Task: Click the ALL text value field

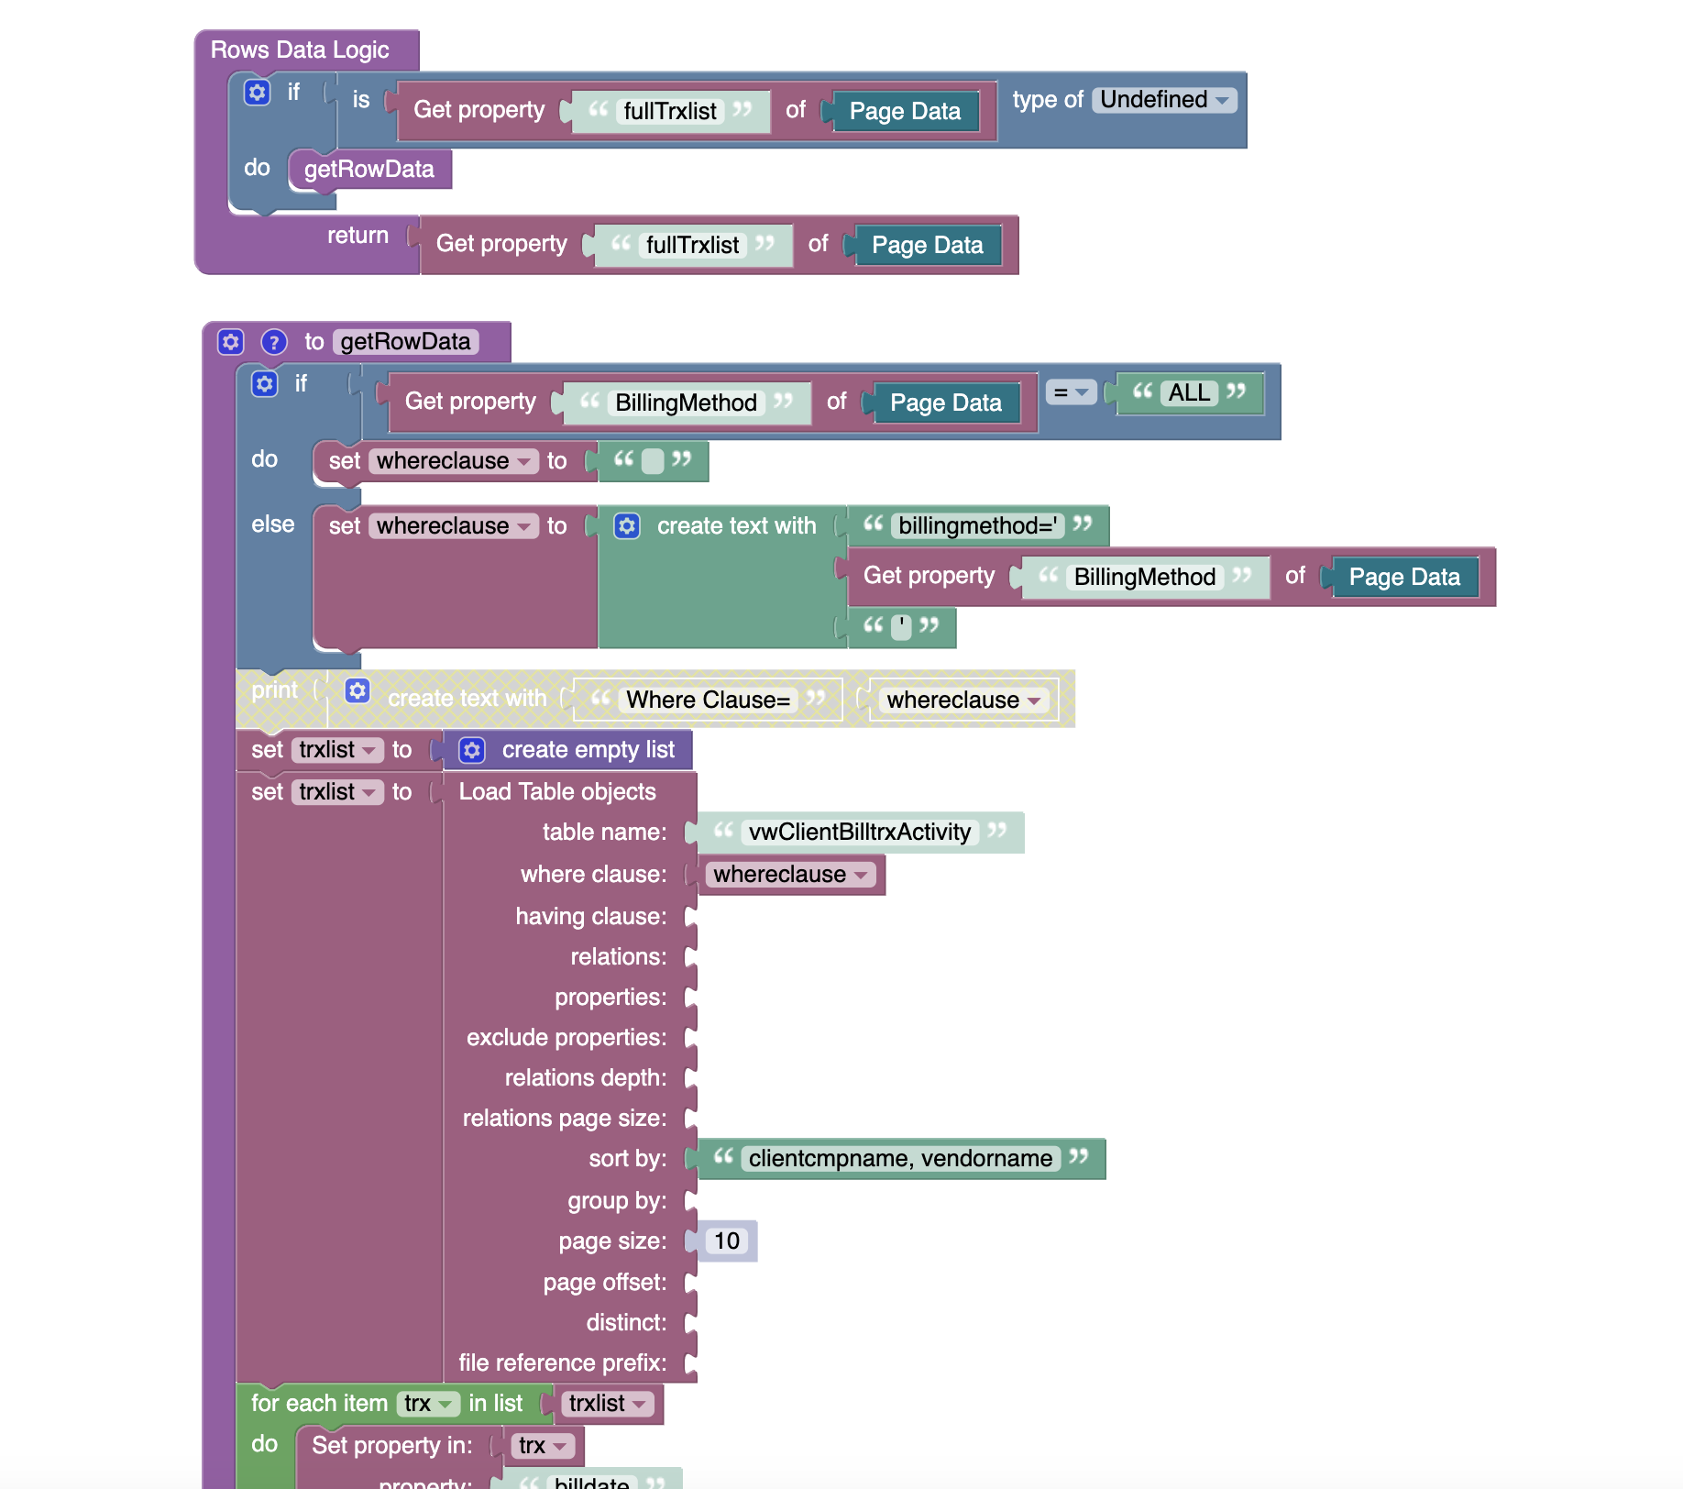Action: (x=1188, y=393)
